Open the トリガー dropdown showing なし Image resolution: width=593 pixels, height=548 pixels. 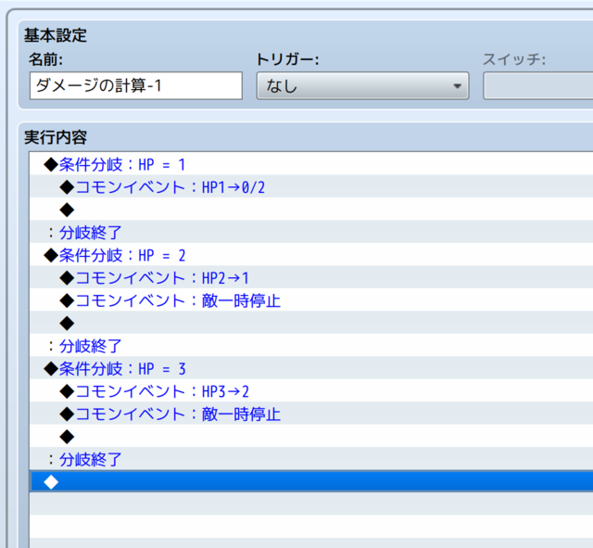[362, 86]
